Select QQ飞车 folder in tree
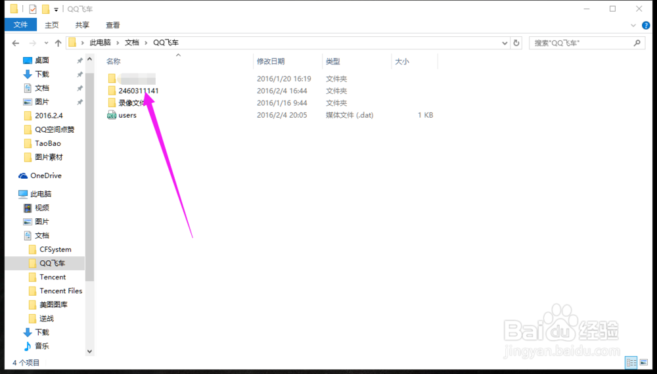The width and height of the screenshot is (657, 374). click(53, 264)
